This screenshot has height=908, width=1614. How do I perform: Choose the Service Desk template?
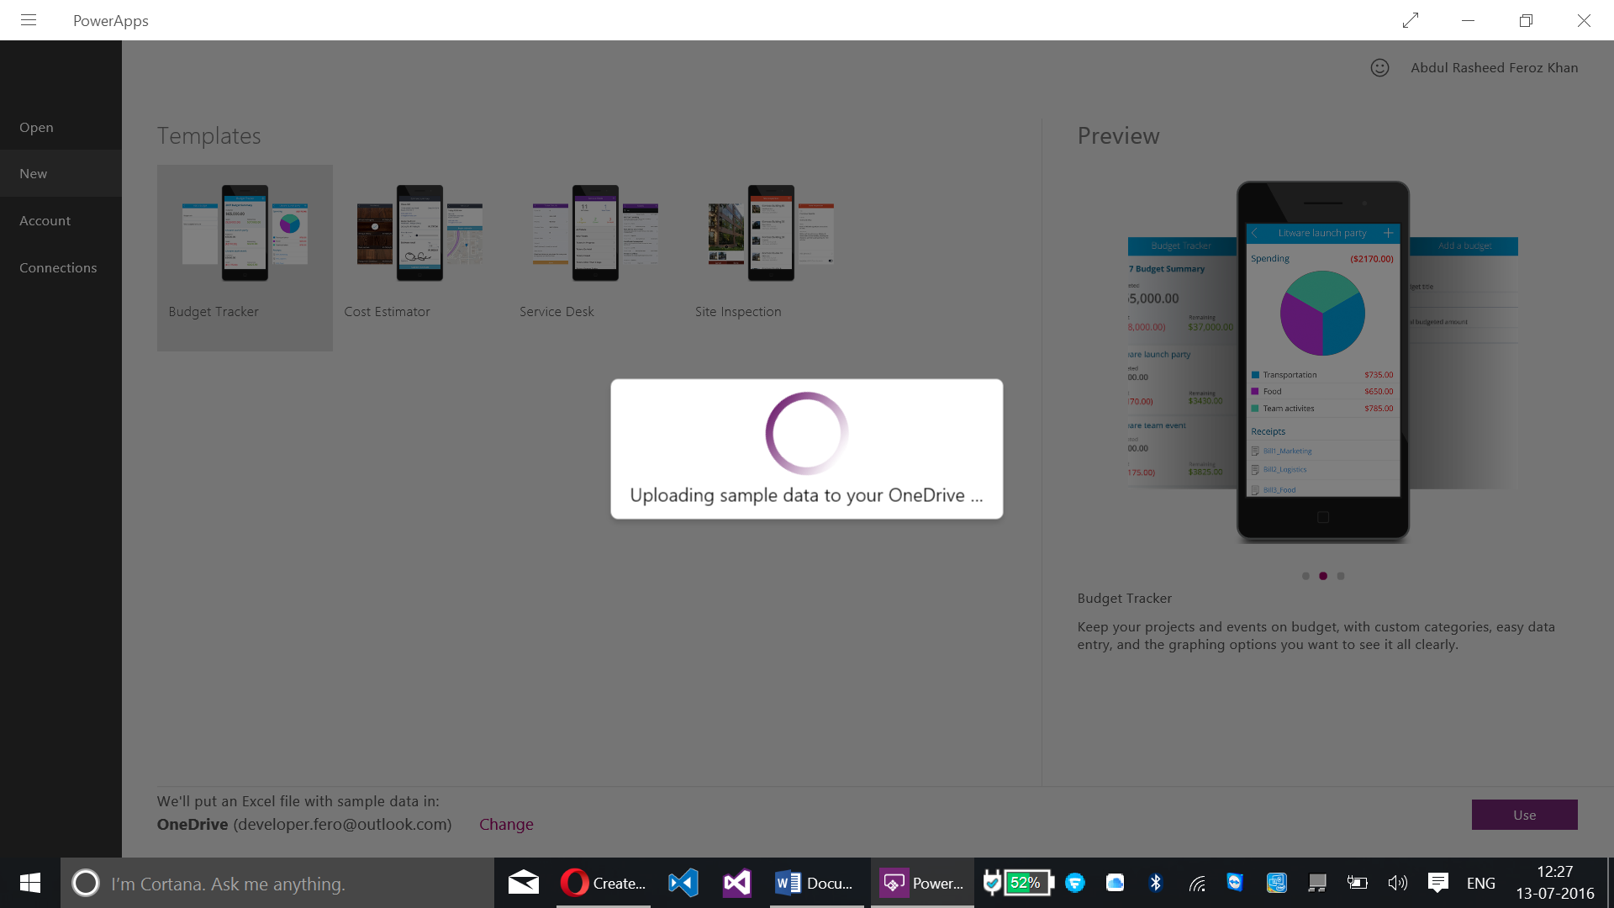596,257
